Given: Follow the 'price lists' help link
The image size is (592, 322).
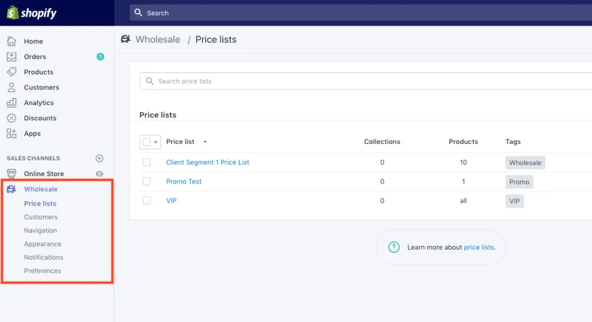Looking at the screenshot, I should pyautogui.click(x=479, y=247).
